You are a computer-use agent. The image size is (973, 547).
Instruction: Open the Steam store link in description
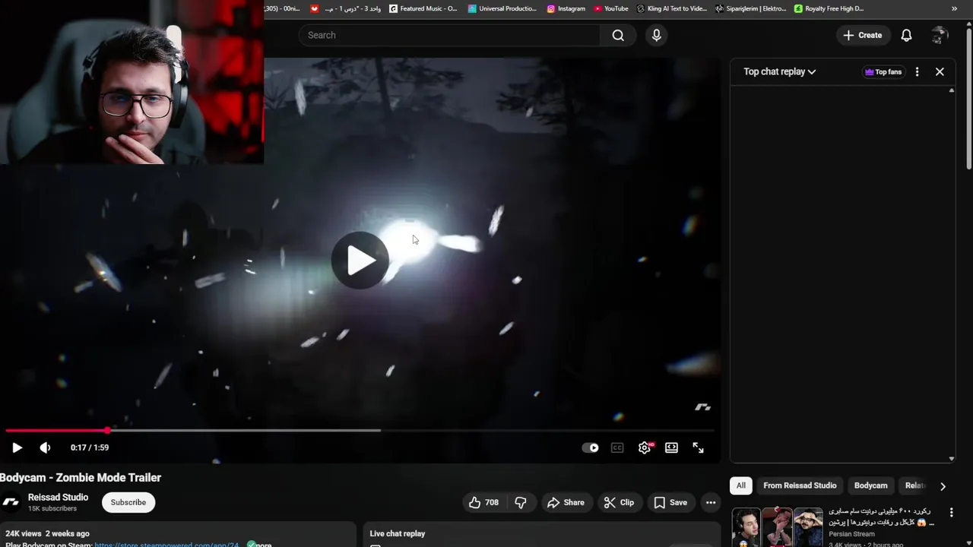(x=166, y=544)
